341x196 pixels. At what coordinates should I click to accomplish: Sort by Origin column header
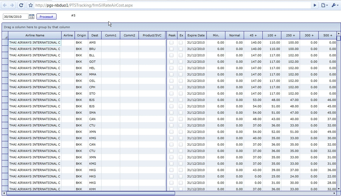(x=81, y=35)
